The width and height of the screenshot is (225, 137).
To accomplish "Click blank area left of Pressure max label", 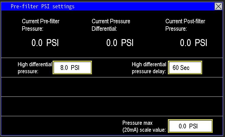I will coord(61,126).
